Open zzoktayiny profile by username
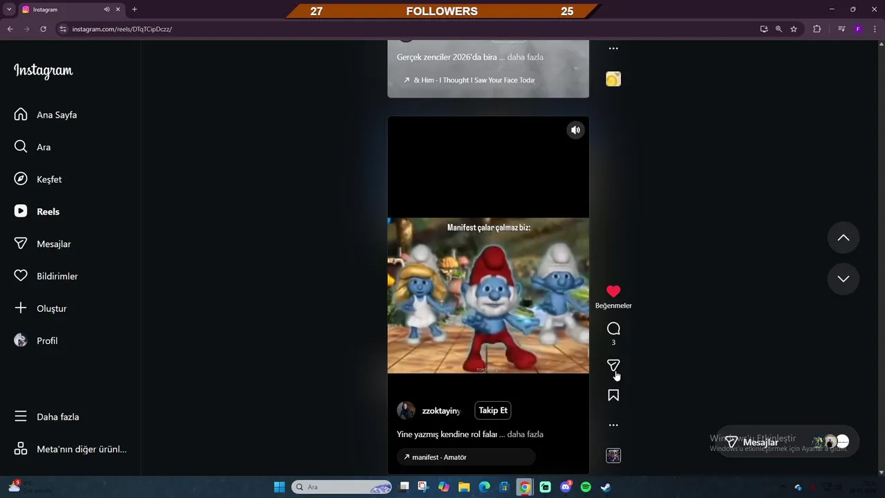 [x=441, y=411]
